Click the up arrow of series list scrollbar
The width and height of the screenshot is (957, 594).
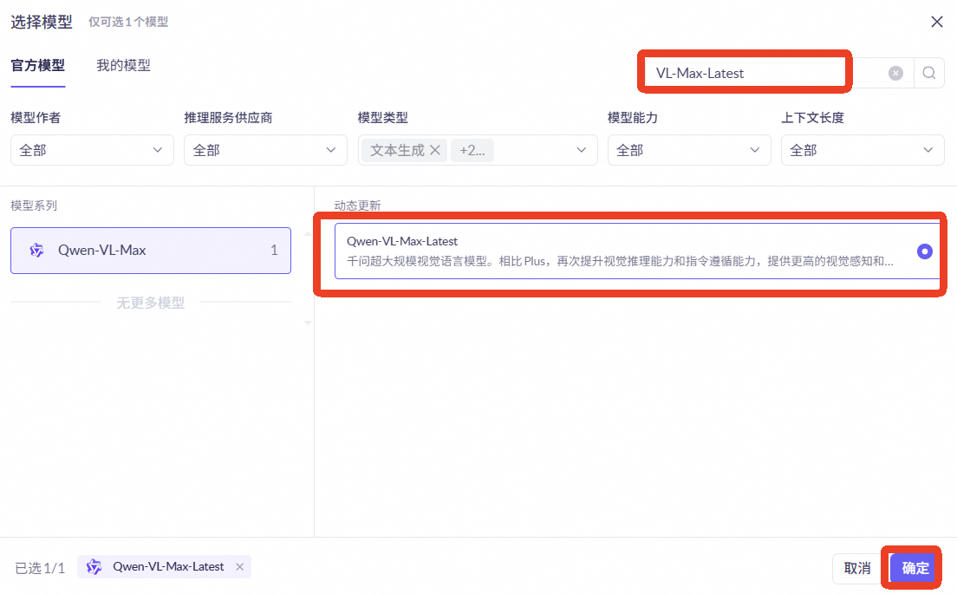coord(309,234)
